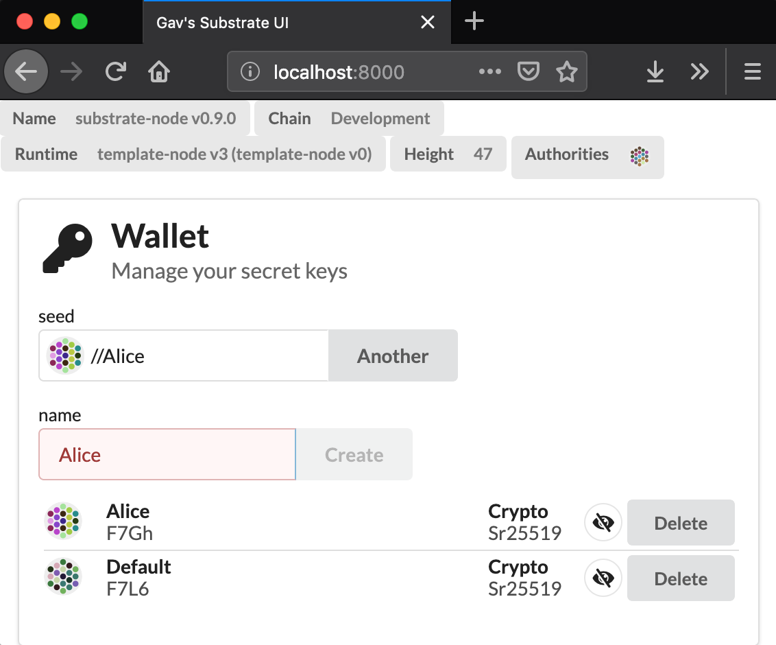Click the Alice account name in list
The width and height of the screenshot is (776, 645).
[128, 511]
